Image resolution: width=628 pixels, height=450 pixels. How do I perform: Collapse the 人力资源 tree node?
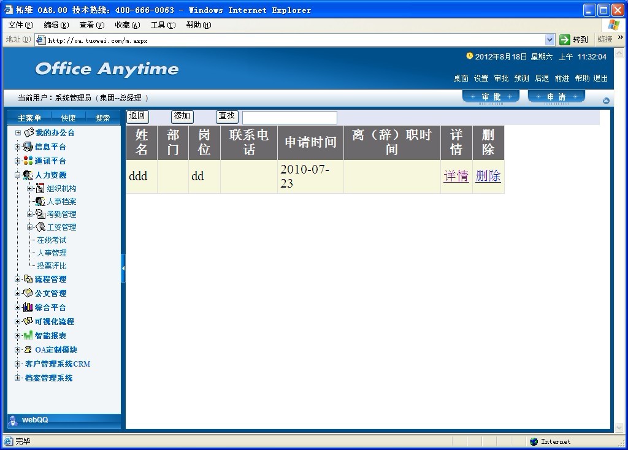pos(18,175)
